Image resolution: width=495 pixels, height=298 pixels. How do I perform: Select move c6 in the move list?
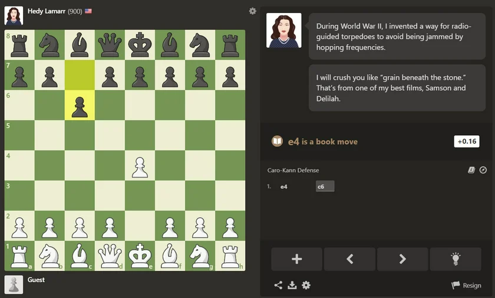(324, 186)
